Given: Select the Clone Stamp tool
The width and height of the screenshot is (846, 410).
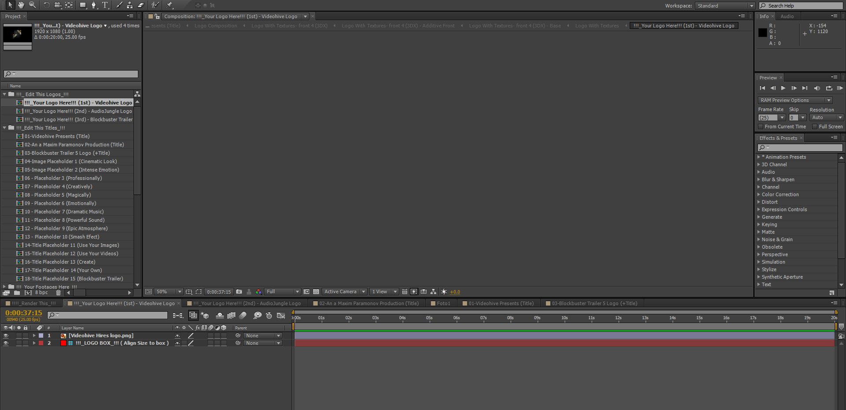Looking at the screenshot, I should [x=130, y=5].
